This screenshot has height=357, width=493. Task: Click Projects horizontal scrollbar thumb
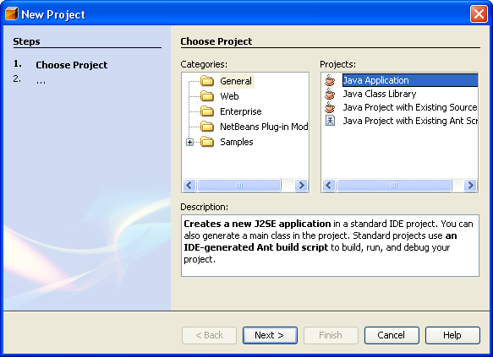click(x=394, y=185)
